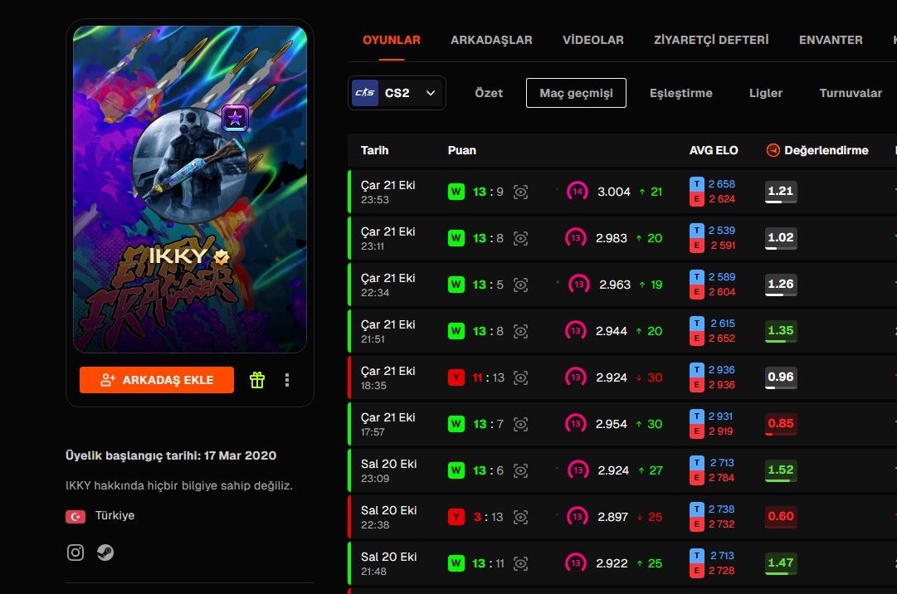Click the Tarih column header
This screenshot has width=897, height=594.
375,150
